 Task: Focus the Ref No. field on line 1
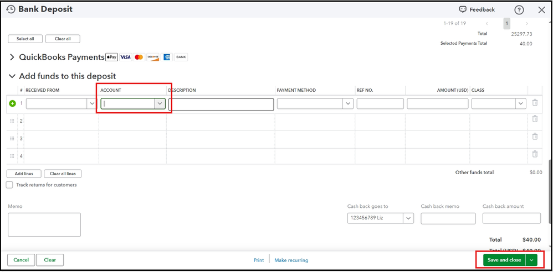[380, 103]
